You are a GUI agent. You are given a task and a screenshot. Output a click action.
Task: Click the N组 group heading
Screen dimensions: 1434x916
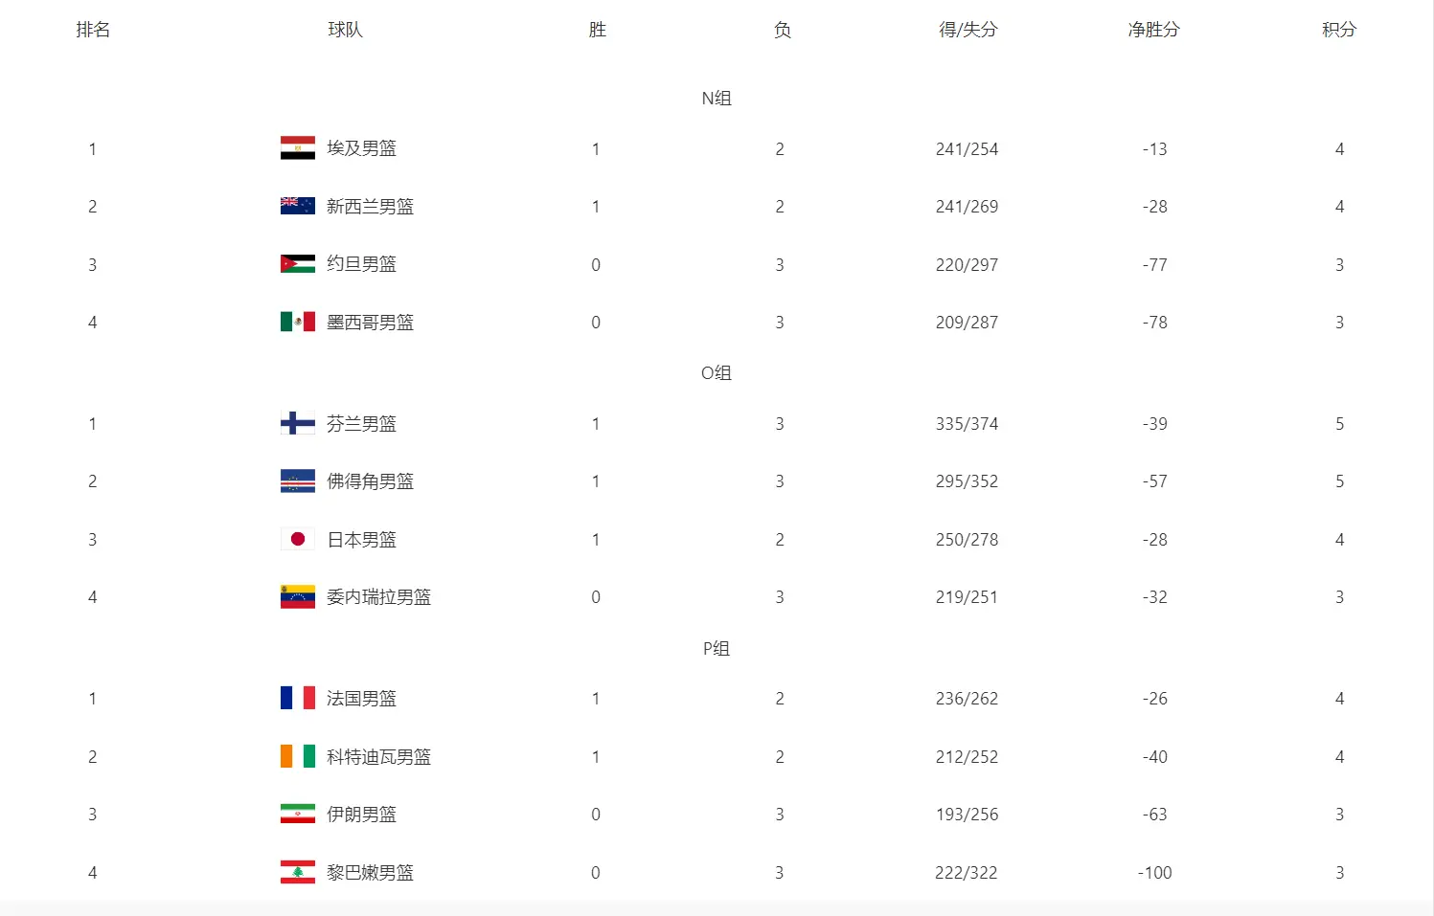coord(717,98)
